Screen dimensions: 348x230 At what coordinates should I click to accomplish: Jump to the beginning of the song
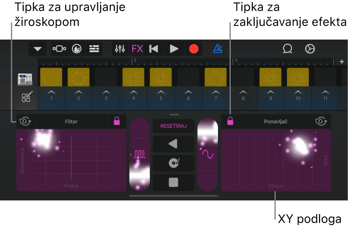[x=154, y=49]
